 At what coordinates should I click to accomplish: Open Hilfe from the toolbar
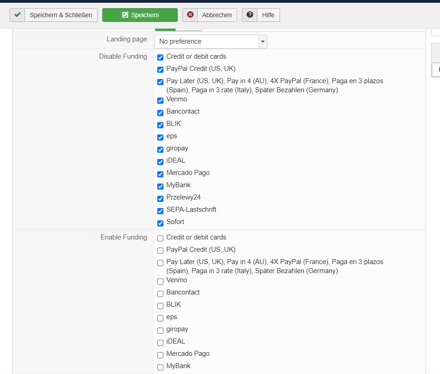[x=261, y=15]
